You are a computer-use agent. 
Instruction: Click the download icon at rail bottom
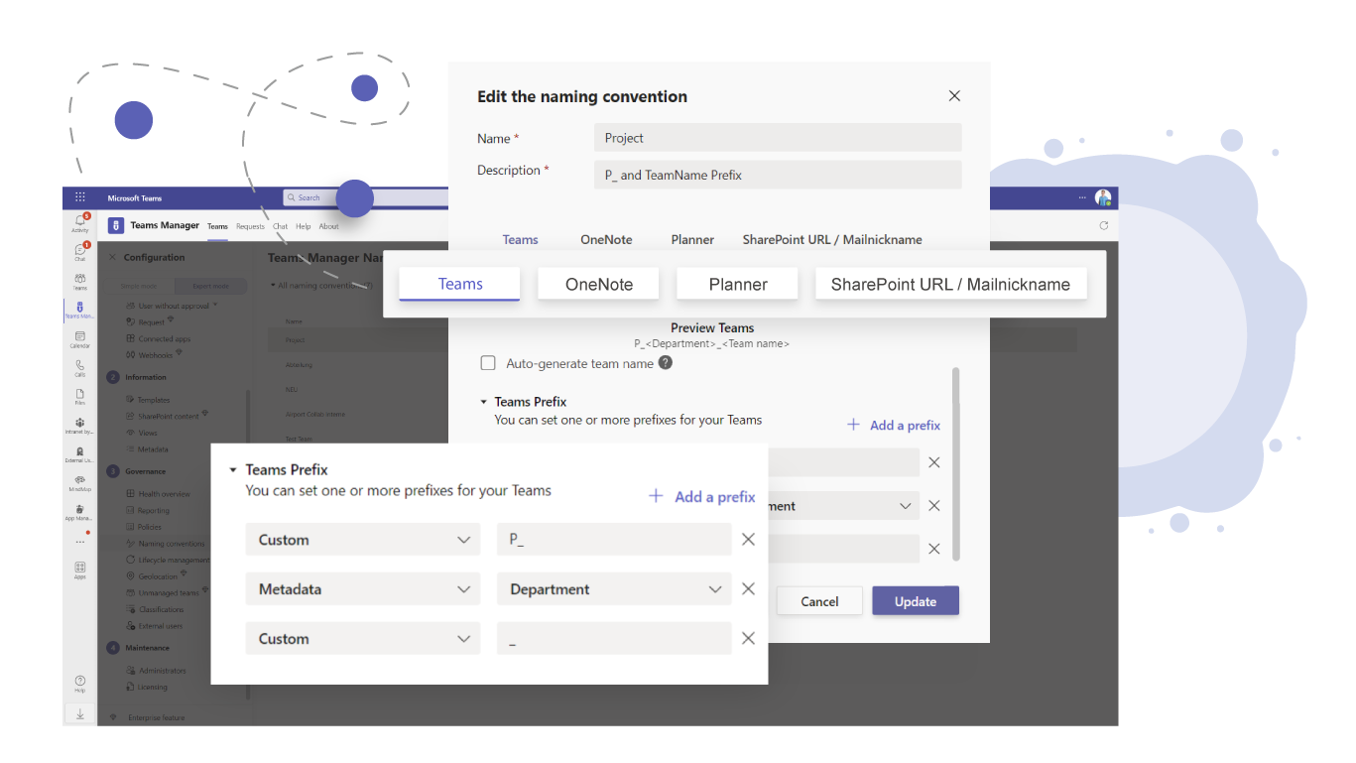click(x=80, y=714)
